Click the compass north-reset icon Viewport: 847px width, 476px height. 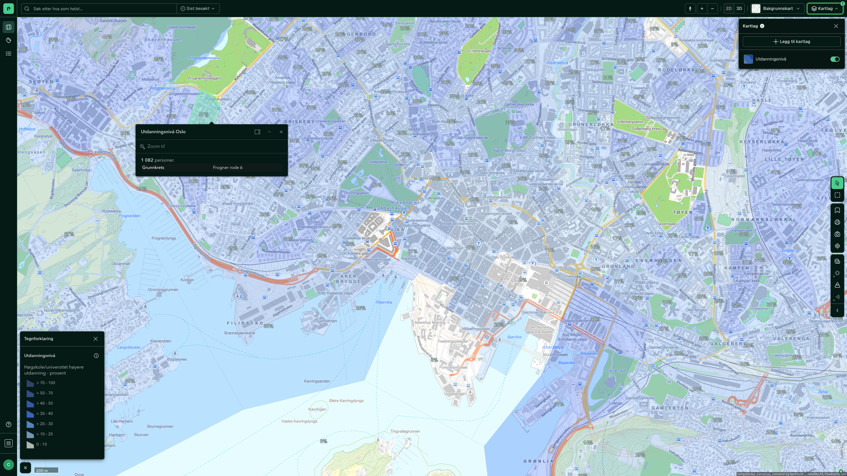(690, 9)
